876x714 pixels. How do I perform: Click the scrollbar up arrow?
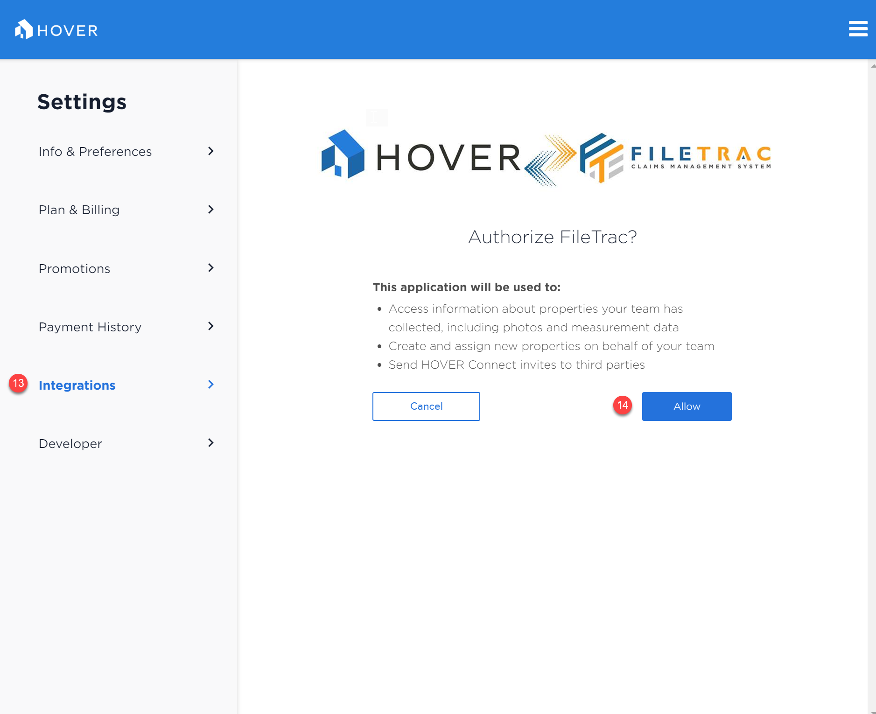click(872, 66)
